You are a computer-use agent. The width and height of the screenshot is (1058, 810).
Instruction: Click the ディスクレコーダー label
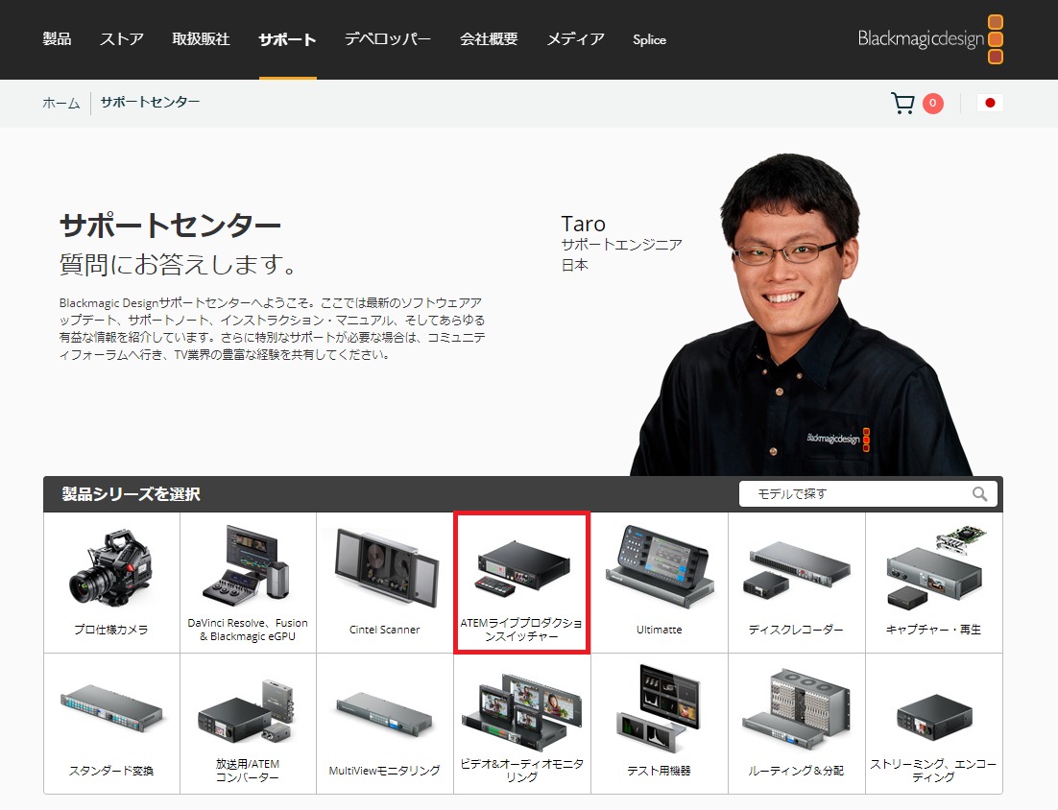[796, 630]
